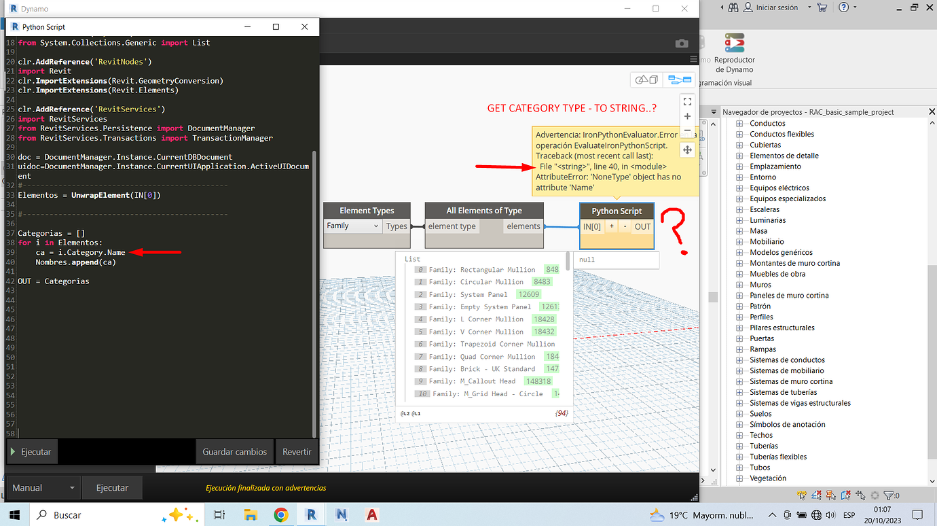The height and width of the screenshot is (526, 937).
Task: Save the code using Guardar cambios
Action: pos(234,451)
